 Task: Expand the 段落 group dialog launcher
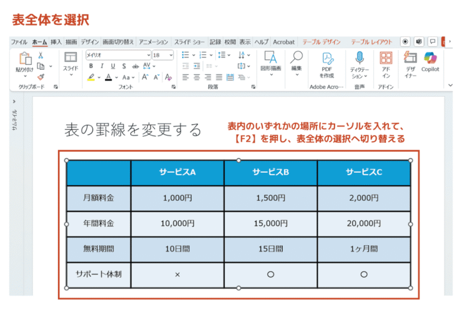pos(253,87)
